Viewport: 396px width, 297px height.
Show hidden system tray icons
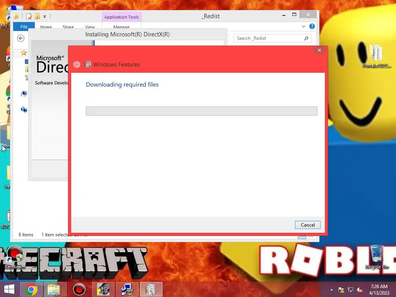[331, 290]
